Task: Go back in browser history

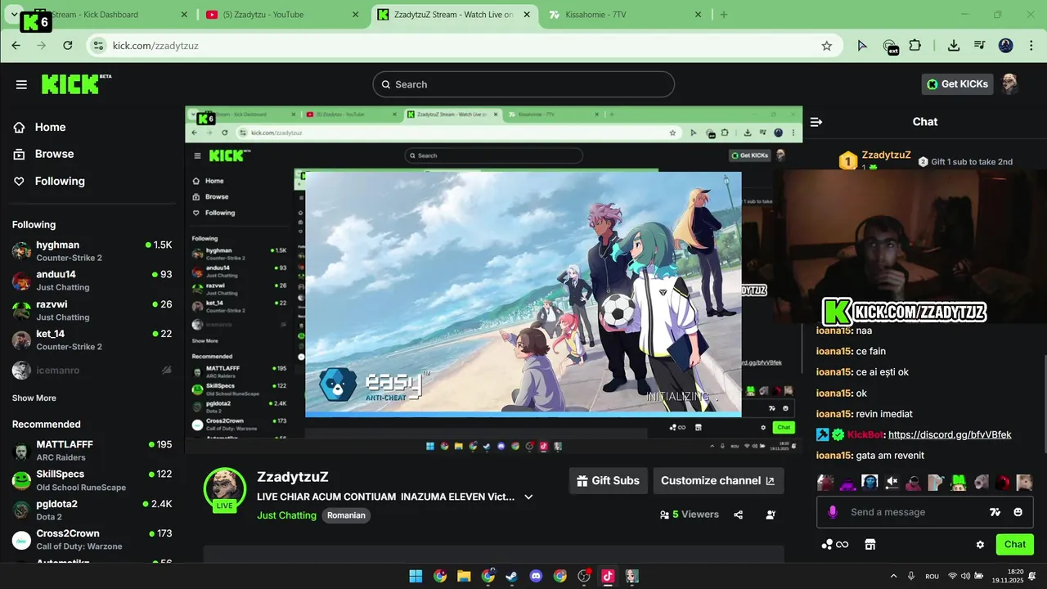Action: pyautogui.click(x=16, y=46)
